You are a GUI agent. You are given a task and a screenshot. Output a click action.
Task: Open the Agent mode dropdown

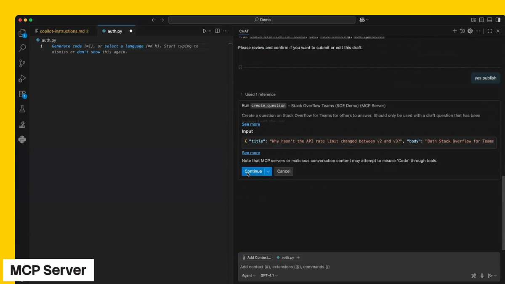coord(248,276)
